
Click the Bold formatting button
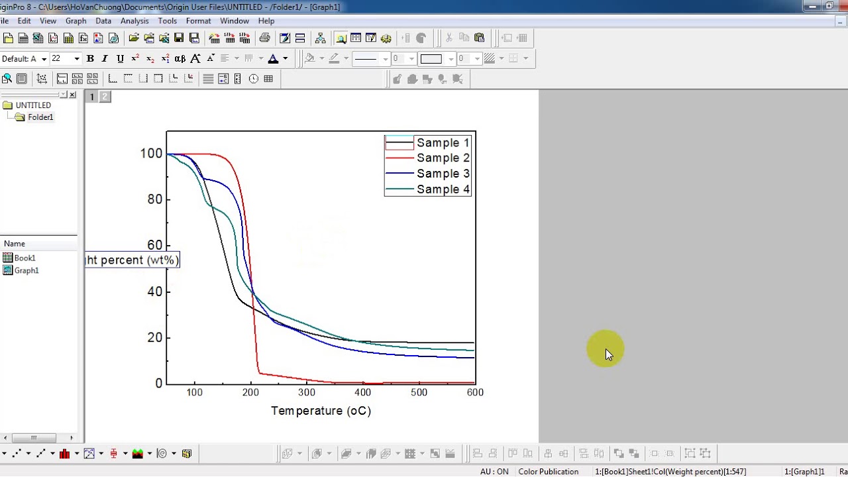(90, 59)
